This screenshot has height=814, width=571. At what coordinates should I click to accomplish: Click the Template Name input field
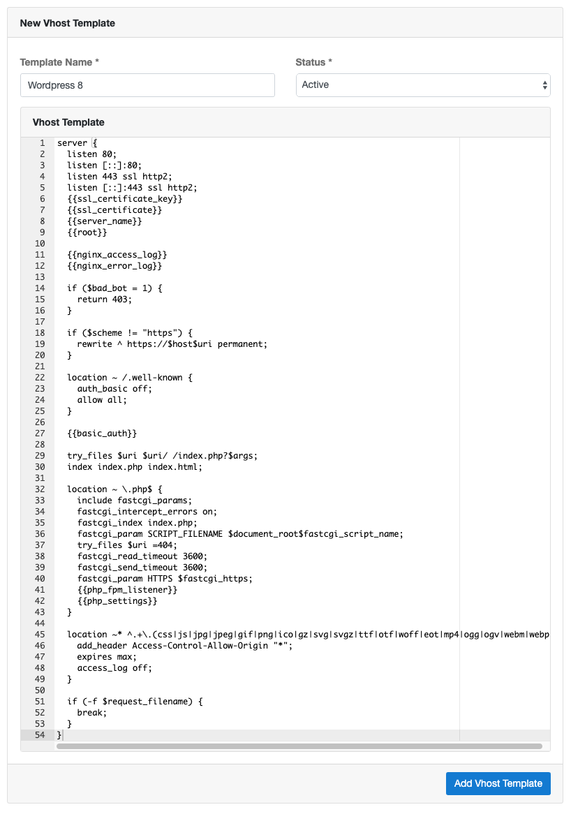tap(147, 85)
